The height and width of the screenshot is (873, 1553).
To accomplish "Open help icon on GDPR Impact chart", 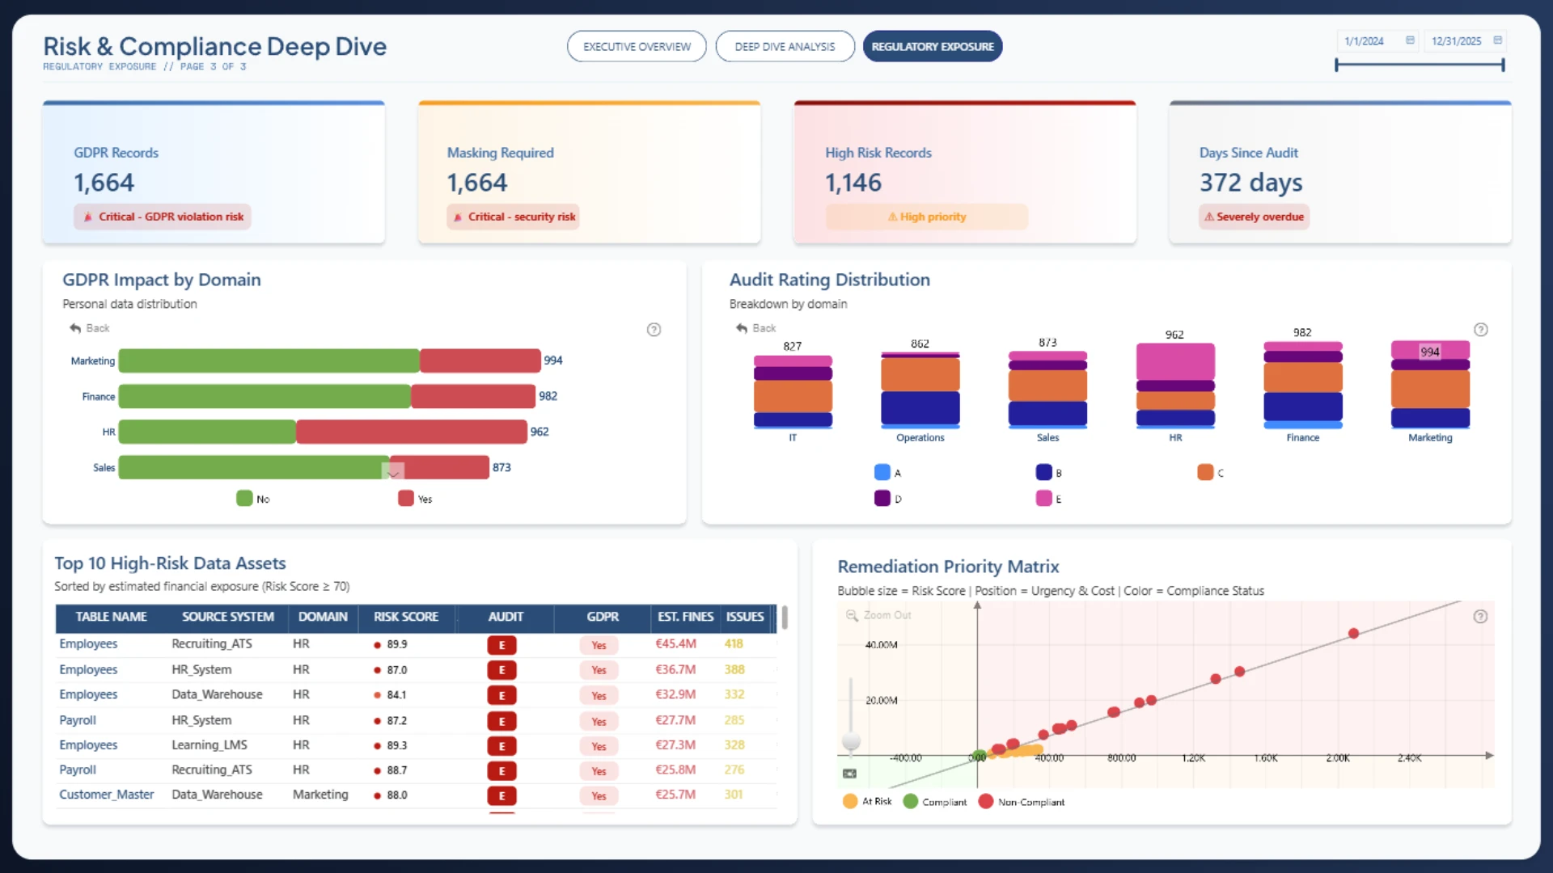I will (654, 330).
